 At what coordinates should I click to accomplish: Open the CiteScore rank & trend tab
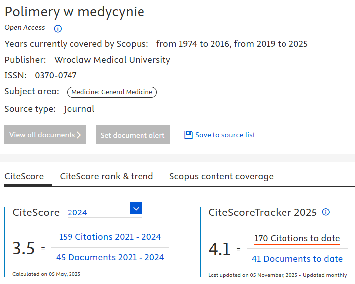(x=106, y=176)
